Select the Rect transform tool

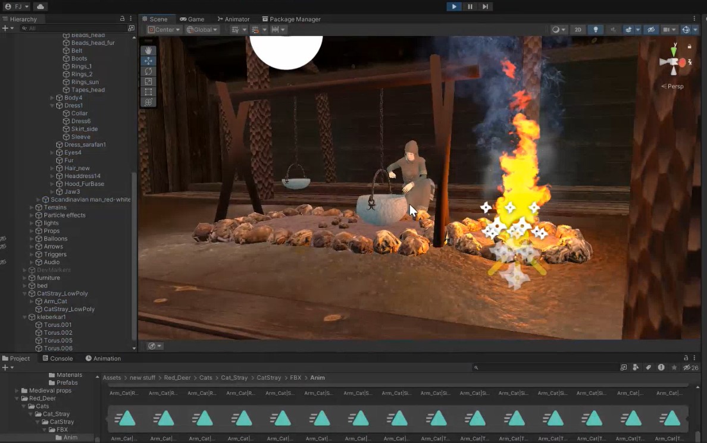pyautogui.click(x=148, y=92)
